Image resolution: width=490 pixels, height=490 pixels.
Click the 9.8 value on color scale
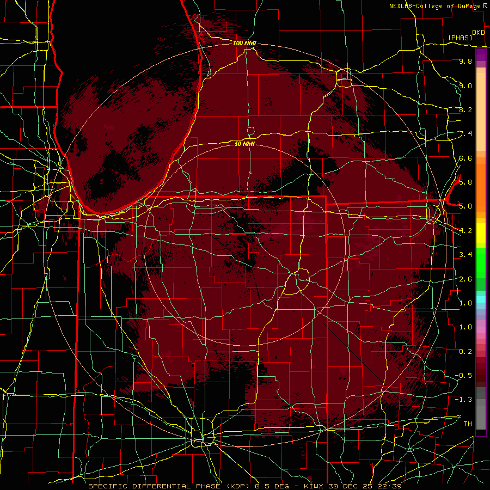[x=465, y=61]
